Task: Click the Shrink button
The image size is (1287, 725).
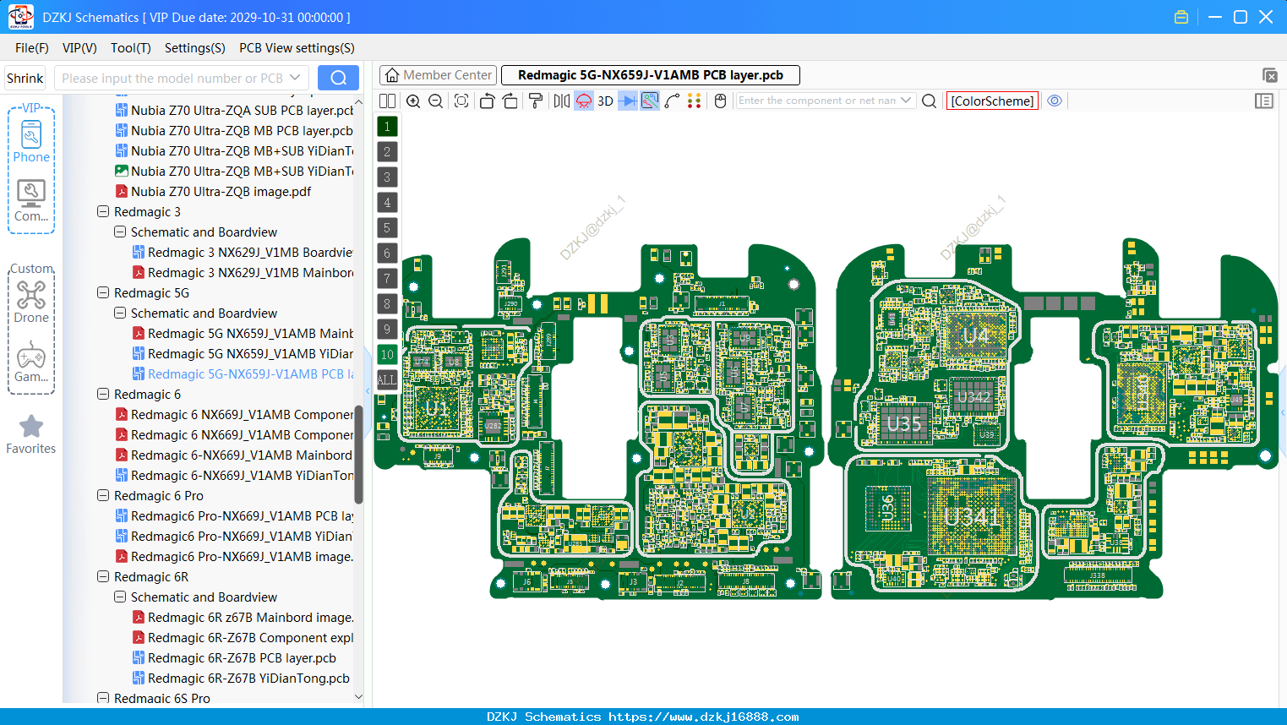Action: (25, 78)
